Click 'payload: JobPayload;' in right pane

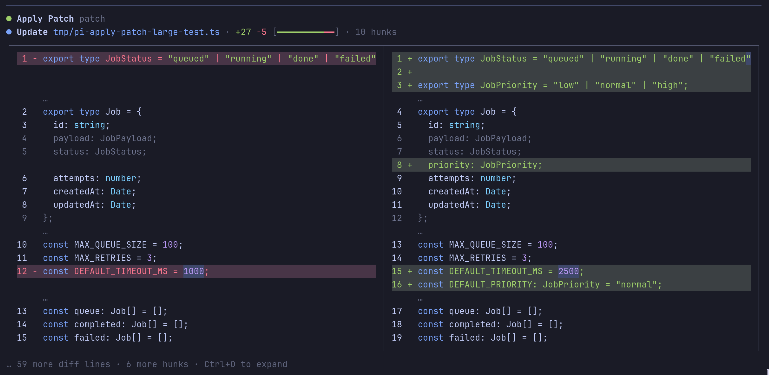(x=480, y=138)
